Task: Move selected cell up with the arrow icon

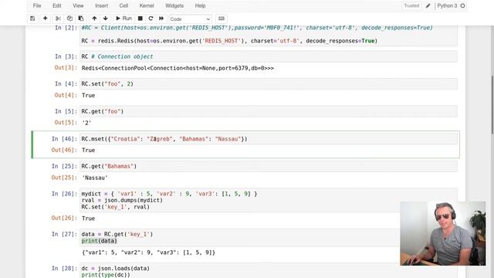Action: (94, 19)
